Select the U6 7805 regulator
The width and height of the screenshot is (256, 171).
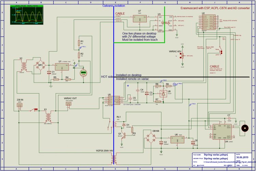coord(177,140)
